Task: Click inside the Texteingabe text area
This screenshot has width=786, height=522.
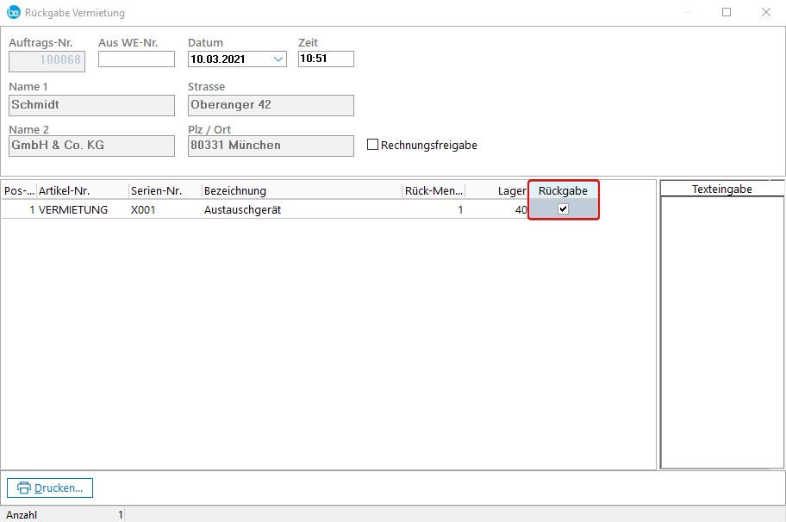Action: (721, 332)
